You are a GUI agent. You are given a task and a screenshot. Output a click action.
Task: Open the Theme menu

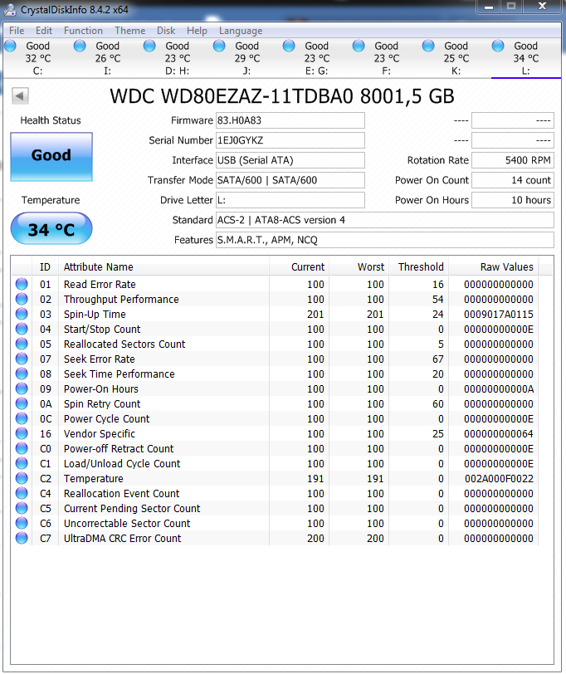coord(129,31)
